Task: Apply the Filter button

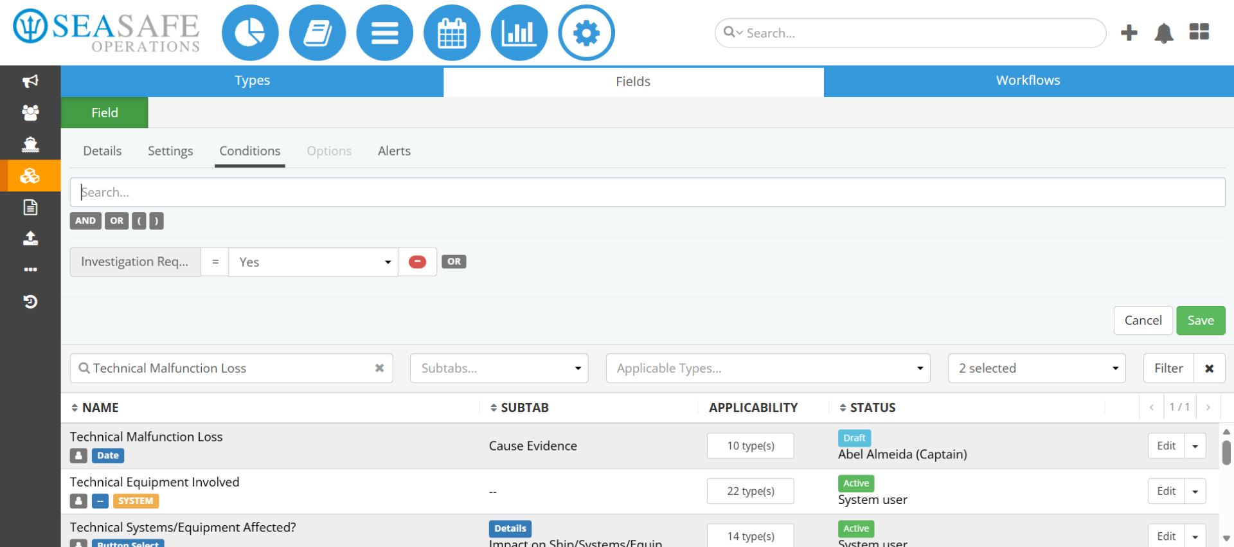Action: coord(1168,368)
